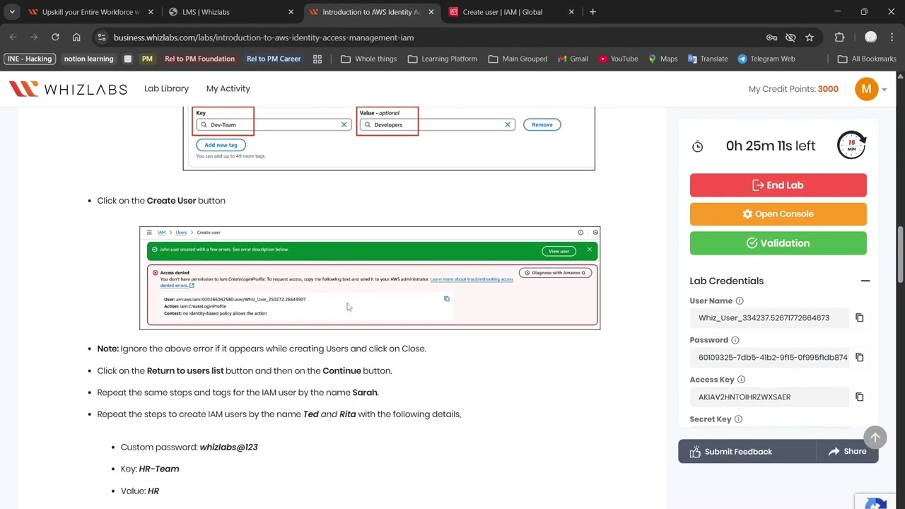Open the tab groups grid icon
This screenshot has height=509, width=905.
(x=317, y=59)
